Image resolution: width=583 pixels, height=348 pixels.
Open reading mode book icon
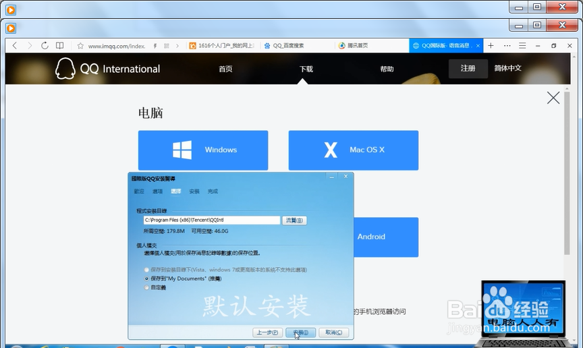click(x=59, y=45)
